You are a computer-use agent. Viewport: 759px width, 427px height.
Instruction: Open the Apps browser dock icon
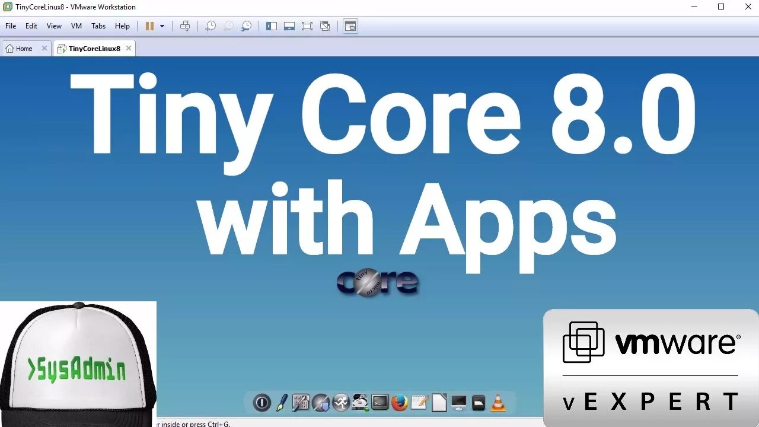(321, 403)
